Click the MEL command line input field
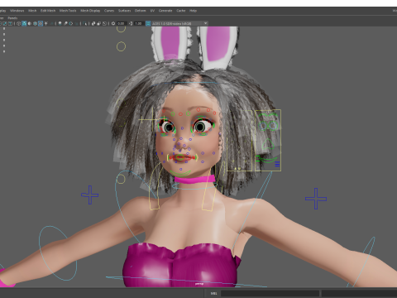 (270, 293)
